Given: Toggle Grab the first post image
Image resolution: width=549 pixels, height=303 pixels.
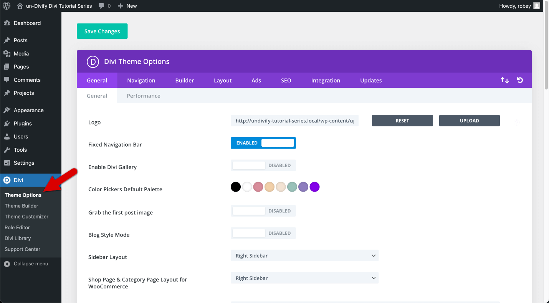Looking at the screenshot, I should pos(263,211).
